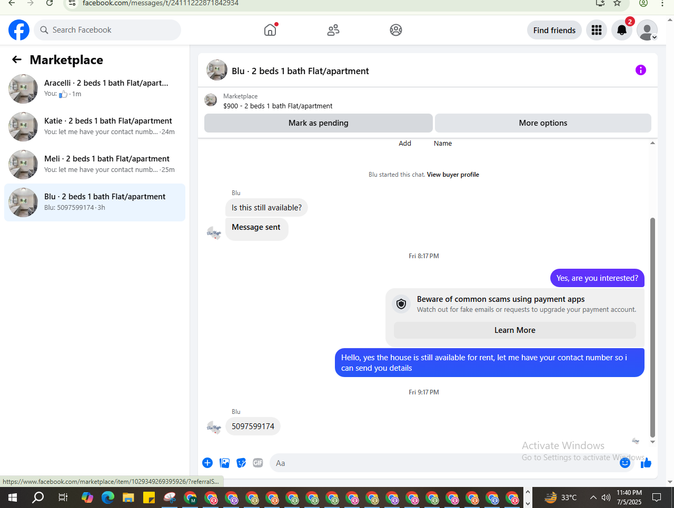Open the Facebook menu grid icon
This screenshot has height=508, width=674.
597,30
